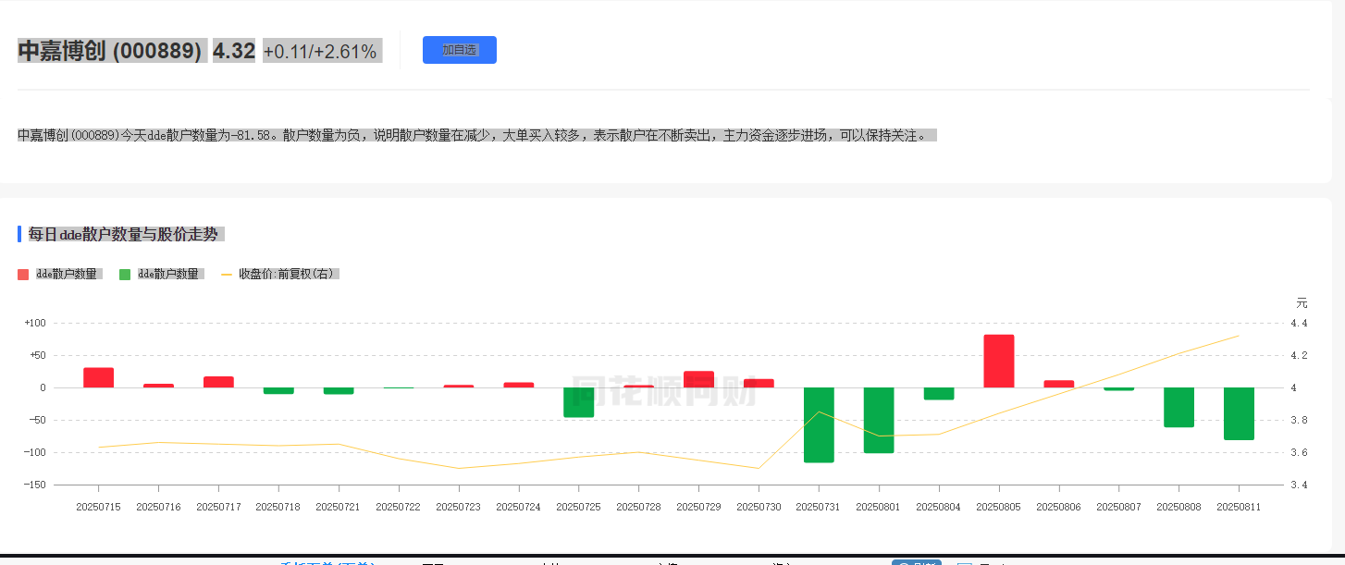Click the green bar for 20250801
The image size is (1345, 565).
pyautogui.click(x=879, y=420)
